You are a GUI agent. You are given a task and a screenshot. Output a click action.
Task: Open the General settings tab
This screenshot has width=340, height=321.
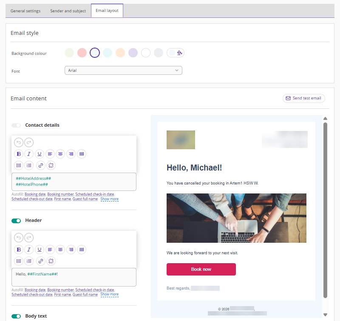[x=25, y=11]
